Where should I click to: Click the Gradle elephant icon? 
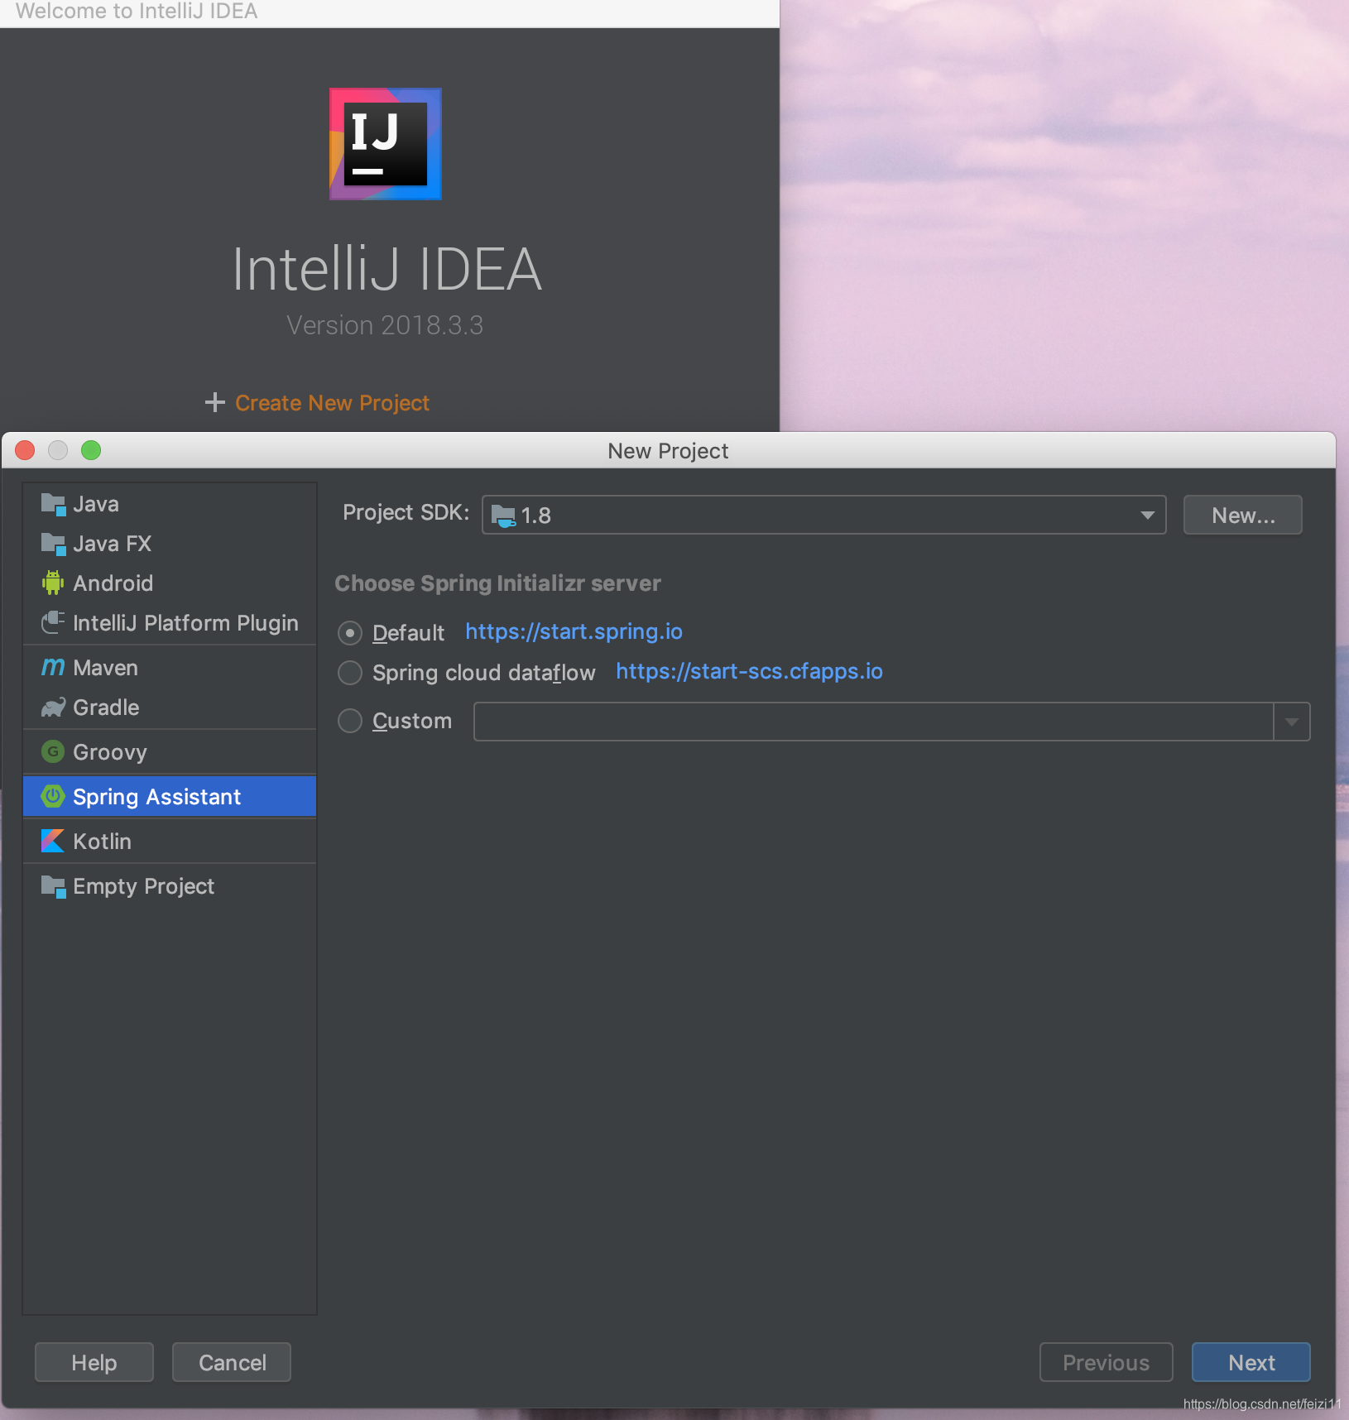pyautogui.click(x=53, y=708)
